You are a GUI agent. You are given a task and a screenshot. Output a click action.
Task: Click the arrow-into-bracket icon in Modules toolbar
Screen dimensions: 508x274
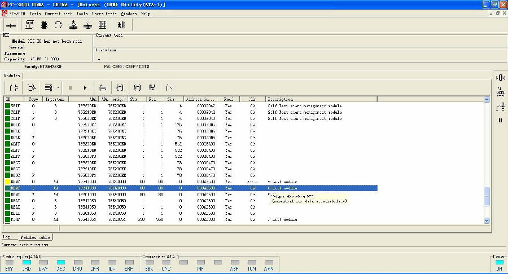tap(137, 87)
